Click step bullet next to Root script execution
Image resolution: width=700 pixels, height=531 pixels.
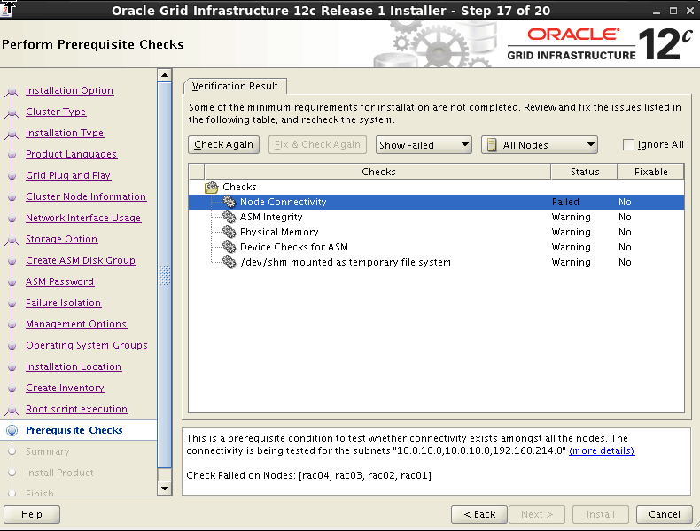click(12, 410)
